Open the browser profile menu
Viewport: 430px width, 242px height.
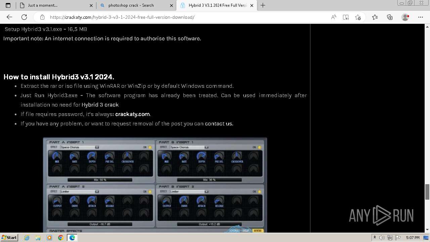click(405, 17)
